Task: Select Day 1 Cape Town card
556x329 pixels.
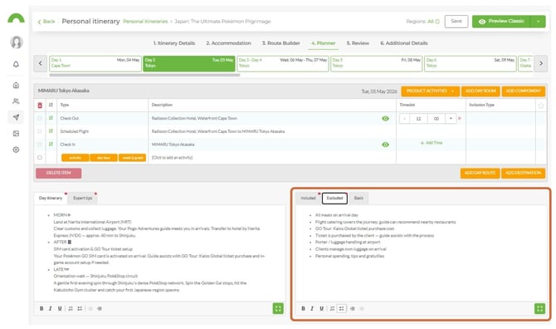Action: pyautogui.click(x=95, y=63)
